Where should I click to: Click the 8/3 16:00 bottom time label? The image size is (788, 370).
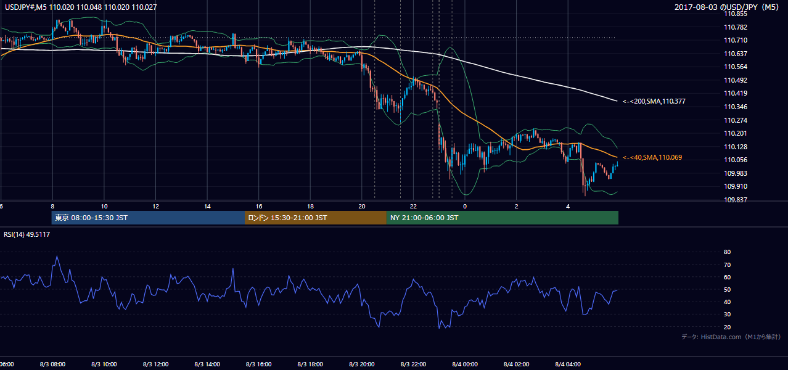pyautogui.click(x=259, y=364)
